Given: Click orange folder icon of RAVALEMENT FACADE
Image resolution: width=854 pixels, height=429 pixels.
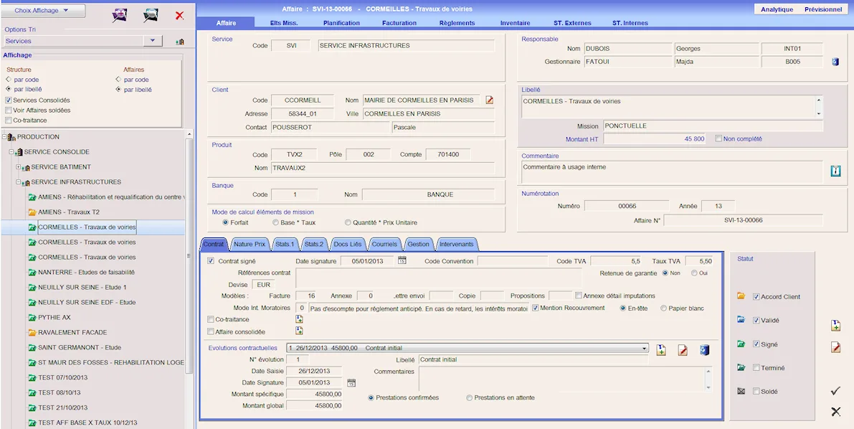Looking at the screenshot, I should [32, 332].
